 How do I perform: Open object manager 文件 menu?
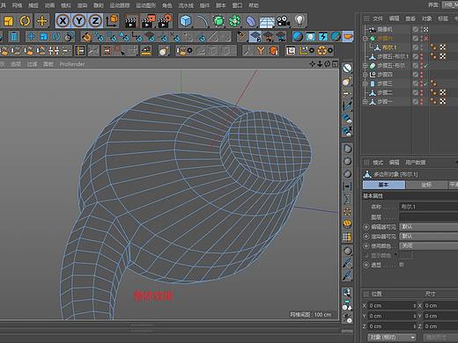(x=378, y=18)
